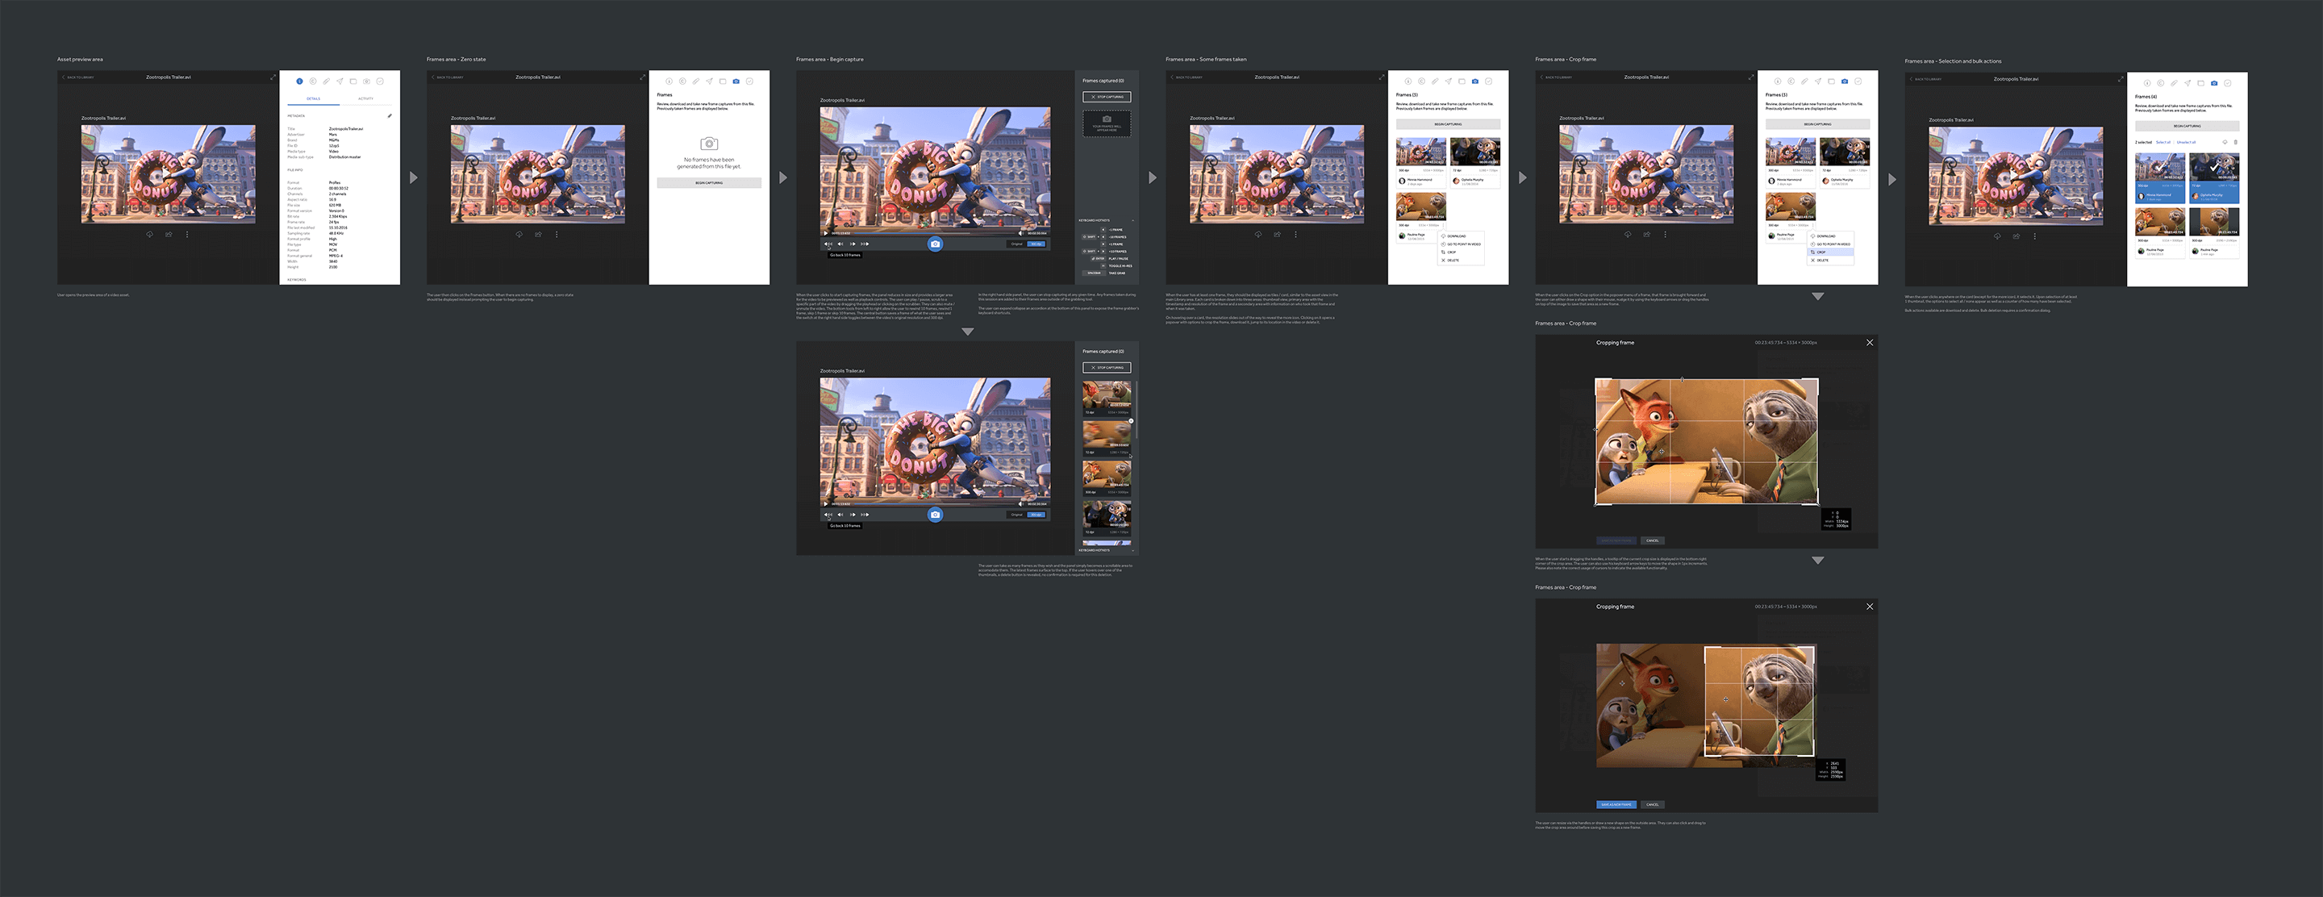This screenshot has height=897, width=2323.
Task: Open the camera frames icon in Asset preview area
Action: (367, 81)
